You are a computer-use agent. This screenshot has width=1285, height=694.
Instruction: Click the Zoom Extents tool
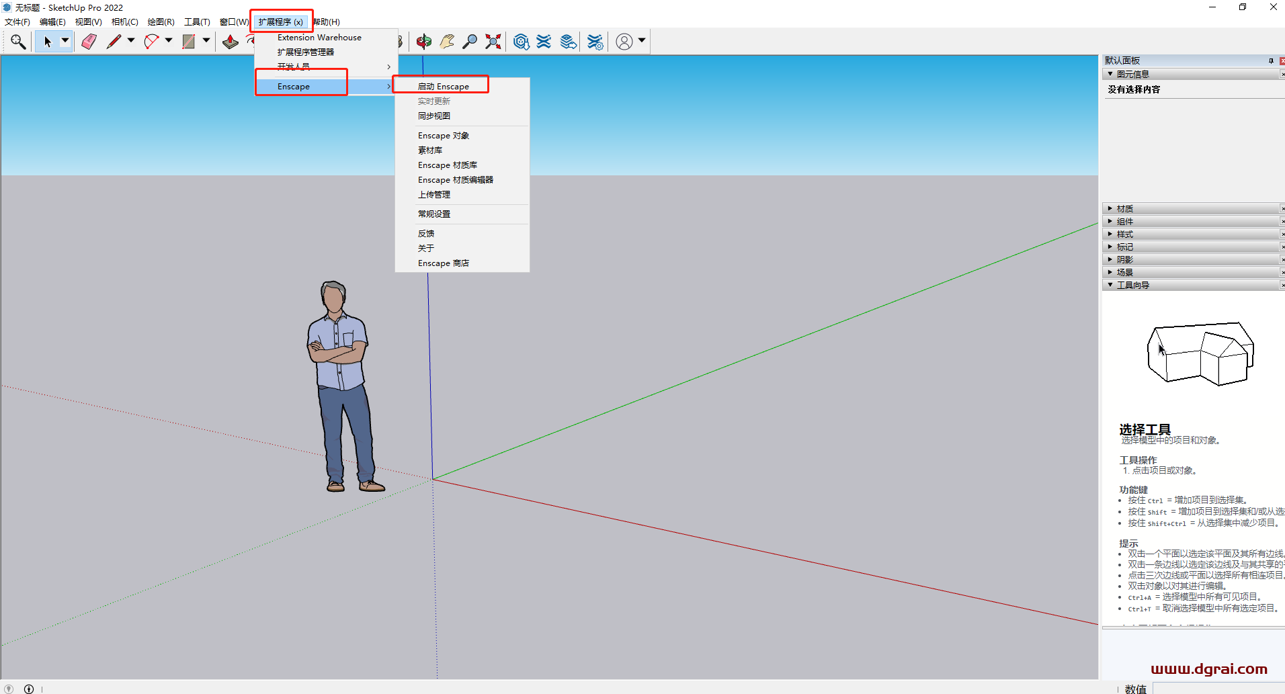[x=493, y=41]
